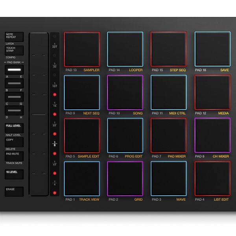Tap the touch strip at center line

pyautogui.click(x=39, y=114)
